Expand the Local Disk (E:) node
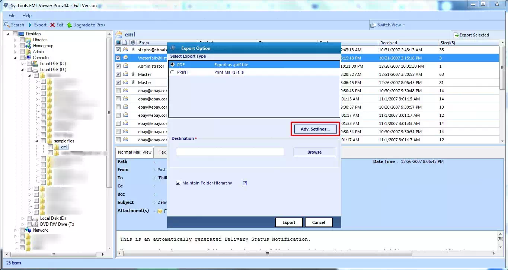The width and height of the screenshot is (508, 270). 23,218
